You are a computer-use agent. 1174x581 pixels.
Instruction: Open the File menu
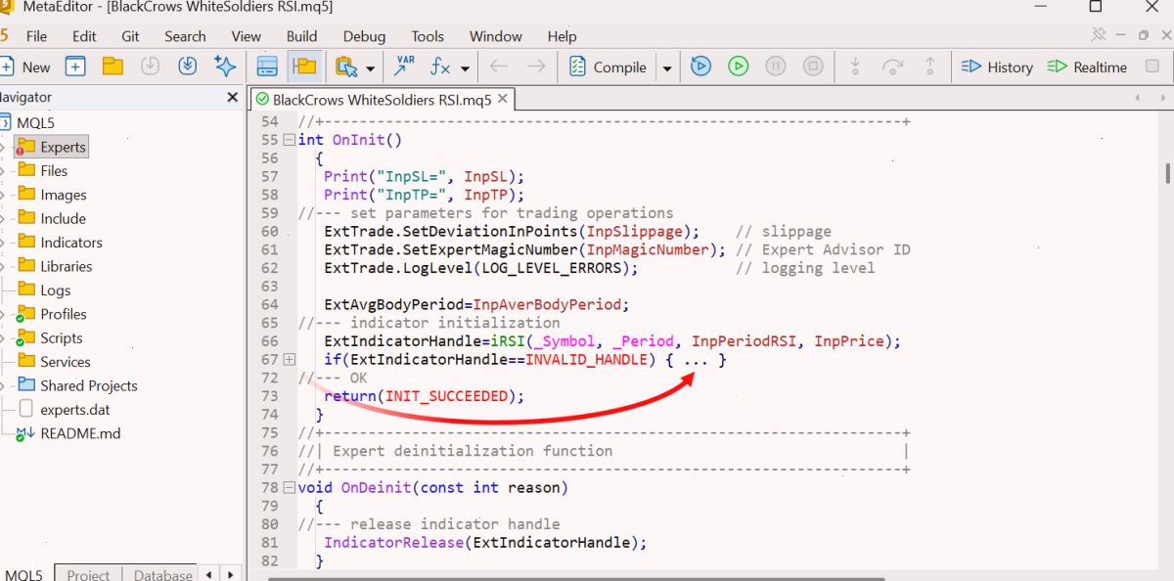coord(36,36)
